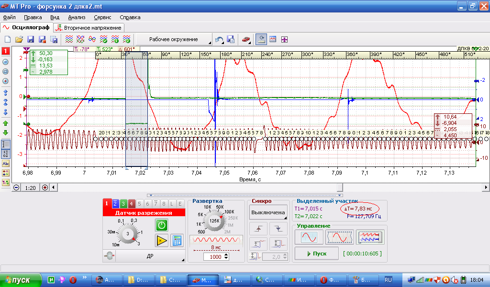This screenshot has height=287, width=490.
Task: Adjust the channel voltage range knob
Action: point(127,233)
